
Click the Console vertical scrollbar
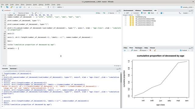121,90
